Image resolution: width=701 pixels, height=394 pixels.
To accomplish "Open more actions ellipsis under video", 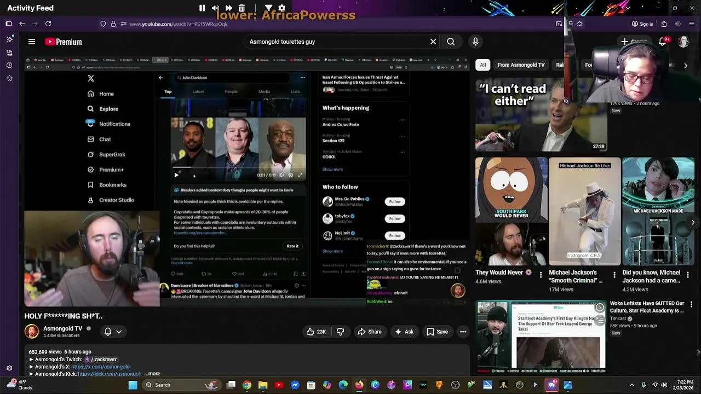I will pyautogui.click(x=463, y=332).
